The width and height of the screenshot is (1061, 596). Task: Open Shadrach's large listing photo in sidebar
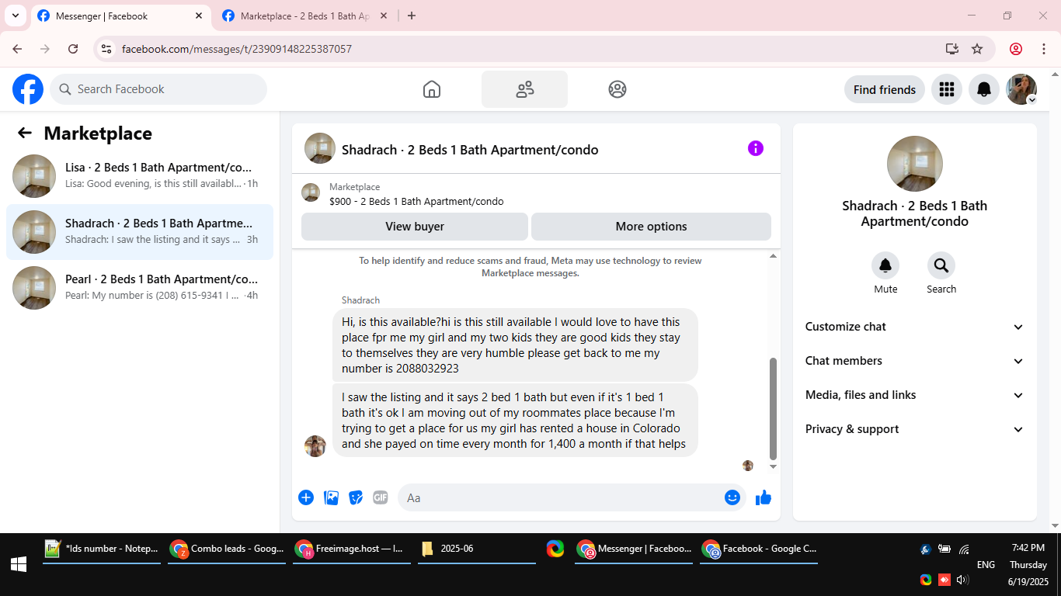click(x=915, y=164)
